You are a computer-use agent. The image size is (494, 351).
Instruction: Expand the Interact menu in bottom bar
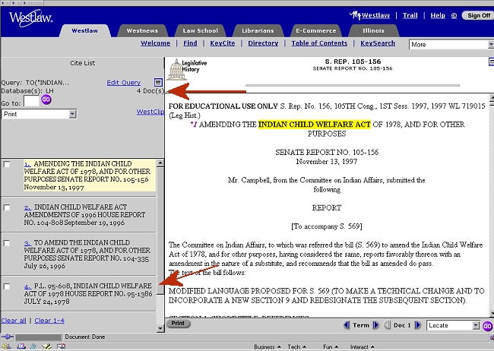point(363,347)
